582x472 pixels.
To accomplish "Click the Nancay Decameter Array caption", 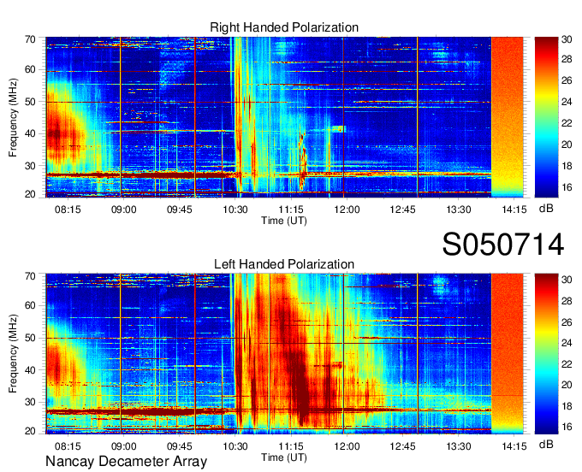I will pyautogui.click(x=126, y=462).
